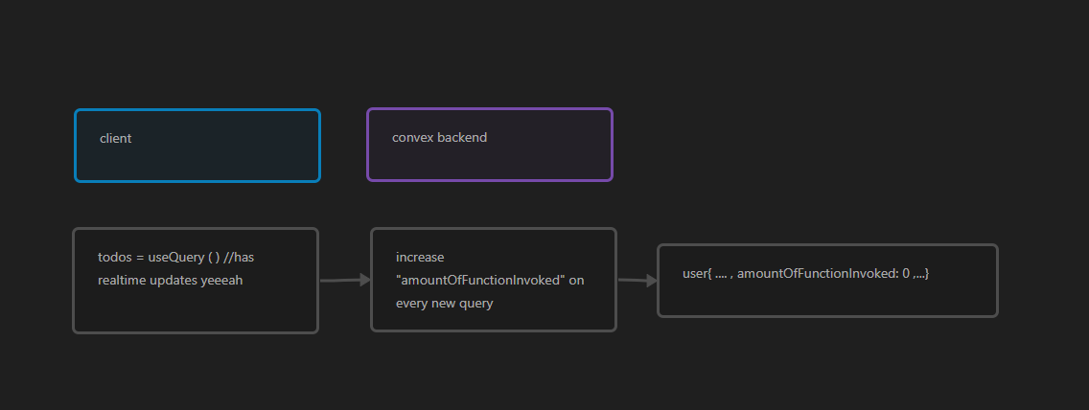Click the text 'convex backend'
The width and height of the screenshot is (1089, 410).
440,137
